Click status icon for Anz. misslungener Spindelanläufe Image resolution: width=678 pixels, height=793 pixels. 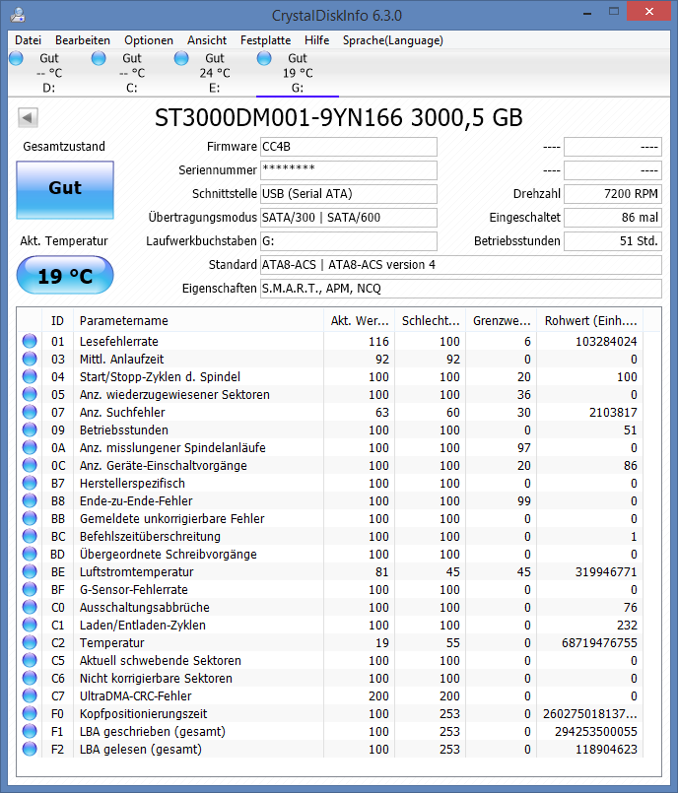coord(30,447)
